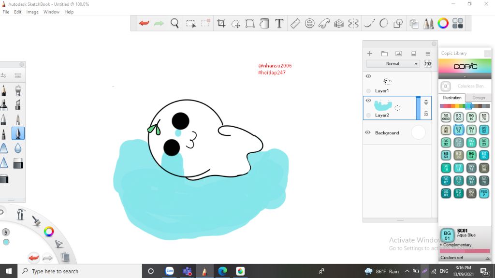Screen dimensions: 495x278
Task: Click the Layer1 circle marker
Action: point(368,91)
